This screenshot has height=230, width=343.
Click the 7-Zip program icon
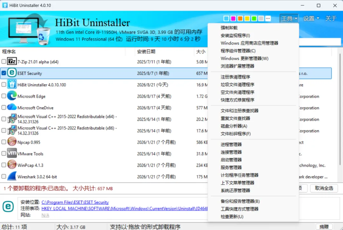(12, 61)
